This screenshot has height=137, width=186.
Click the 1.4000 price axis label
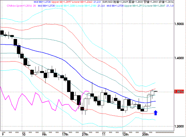179,58
